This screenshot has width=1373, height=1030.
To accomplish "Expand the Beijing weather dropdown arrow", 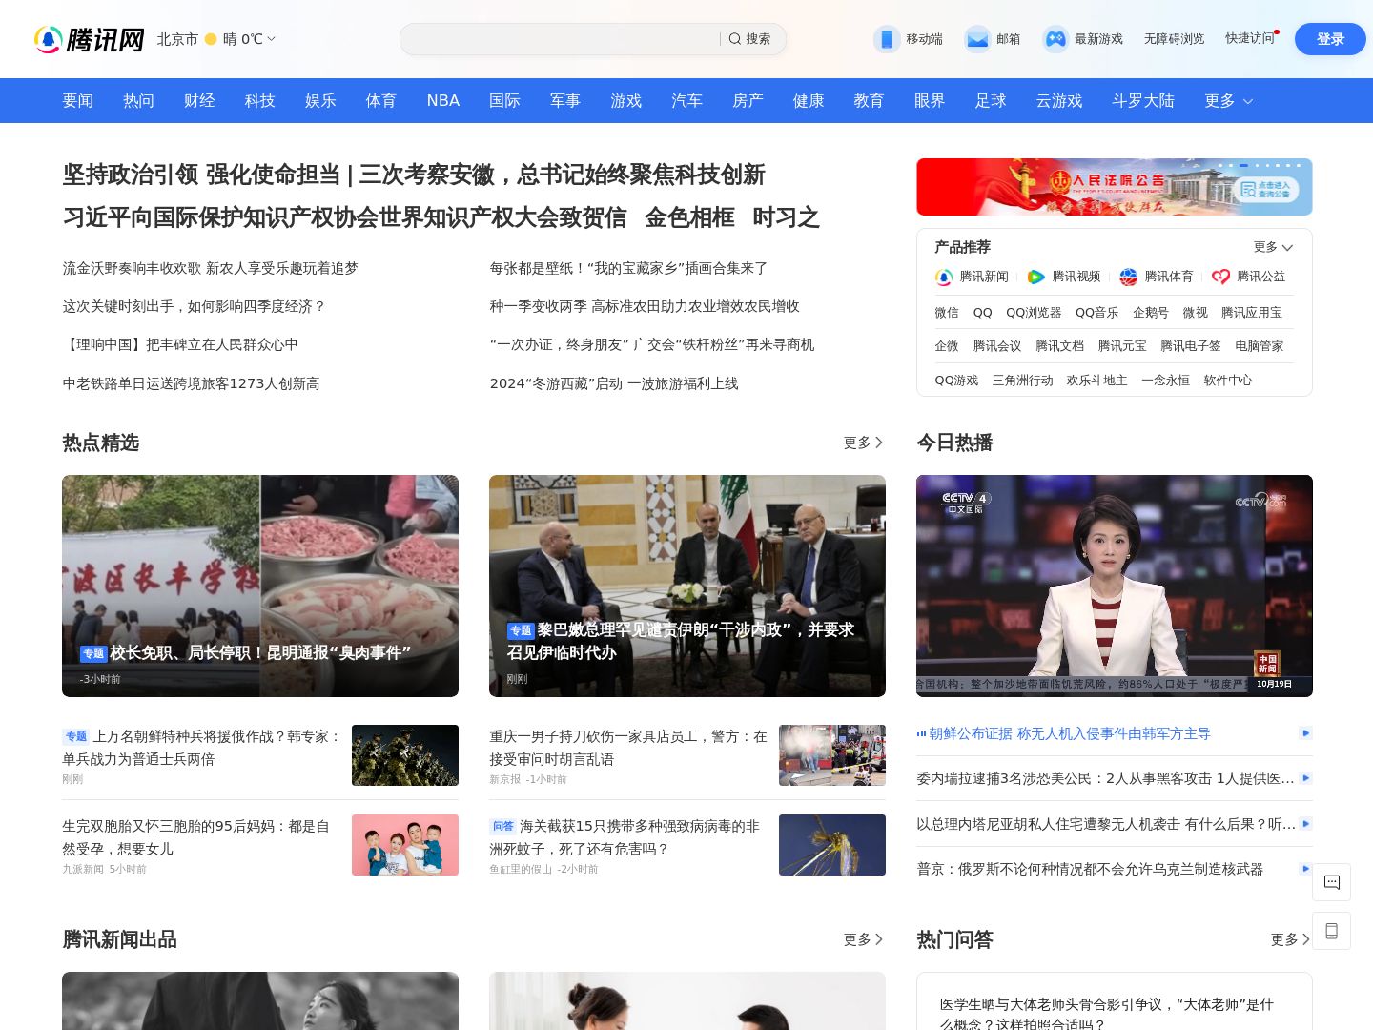I will (x=272, y=39).
